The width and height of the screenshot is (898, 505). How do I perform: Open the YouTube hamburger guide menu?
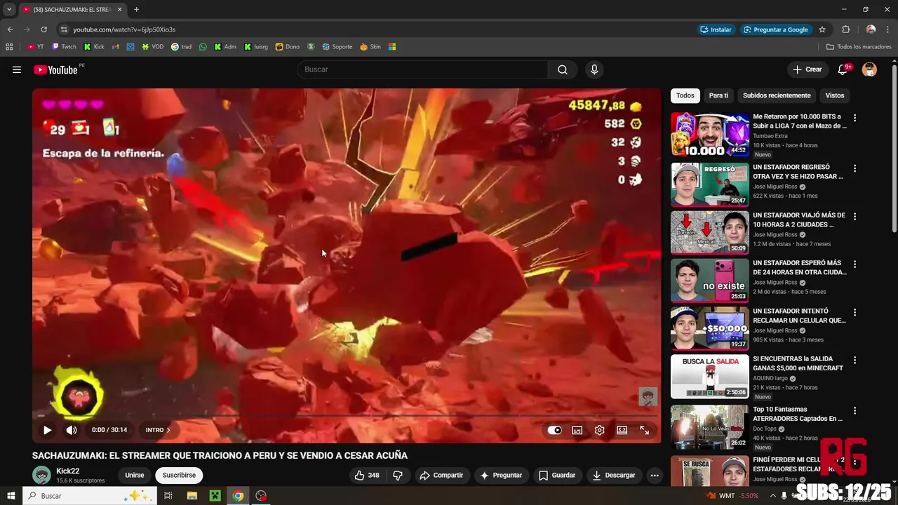pos(17,69)
